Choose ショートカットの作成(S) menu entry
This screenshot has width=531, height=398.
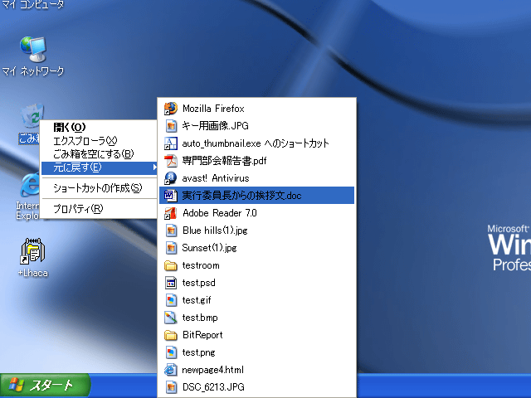[x=99, y=188]
